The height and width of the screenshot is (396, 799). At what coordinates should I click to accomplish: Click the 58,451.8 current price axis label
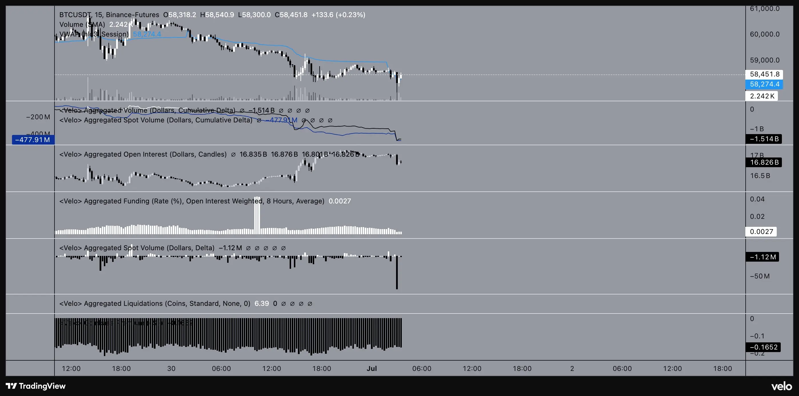764,74
